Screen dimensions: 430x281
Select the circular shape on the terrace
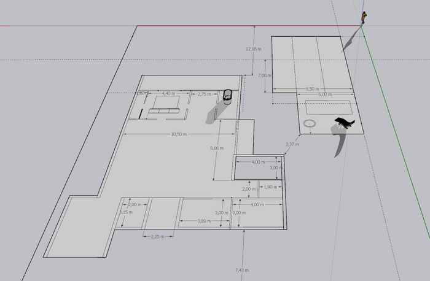click(x=310, y=123)
